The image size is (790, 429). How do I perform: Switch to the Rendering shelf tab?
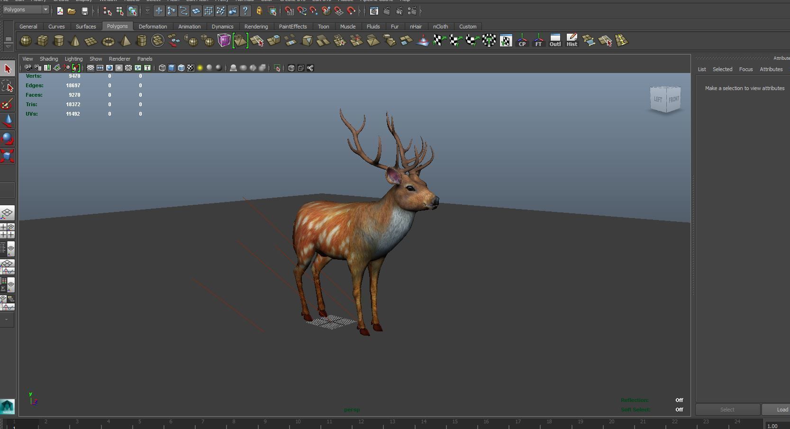(256, 27)
